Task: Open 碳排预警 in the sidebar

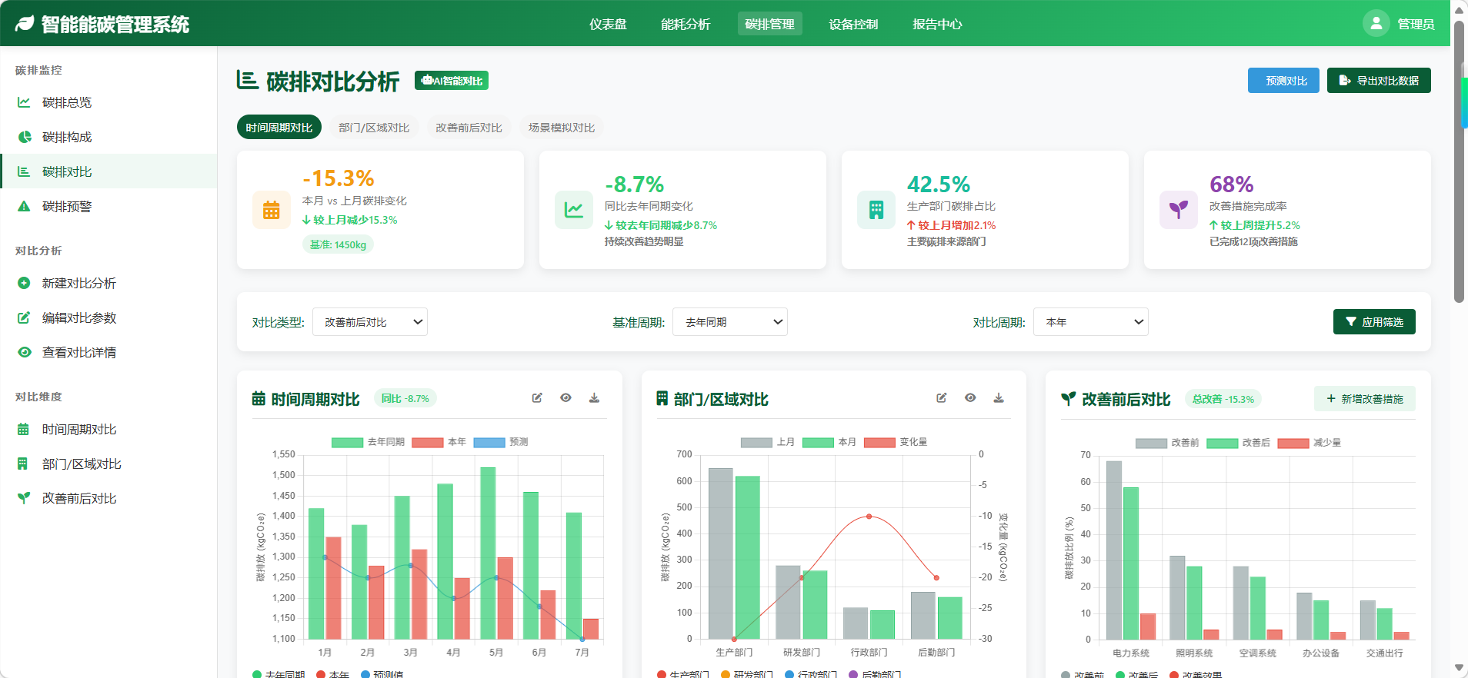Action: [67, 206]
